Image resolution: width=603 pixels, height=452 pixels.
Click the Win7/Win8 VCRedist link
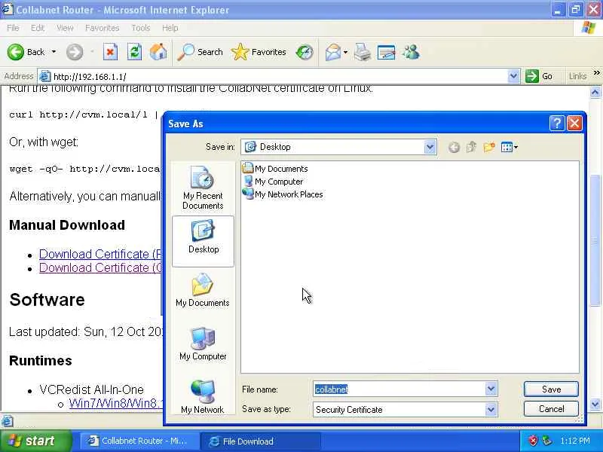coord(116,403)
